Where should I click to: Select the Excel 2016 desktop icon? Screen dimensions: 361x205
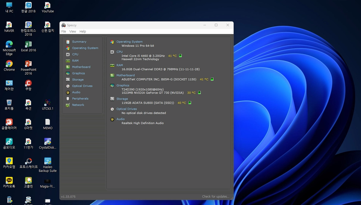28,46
